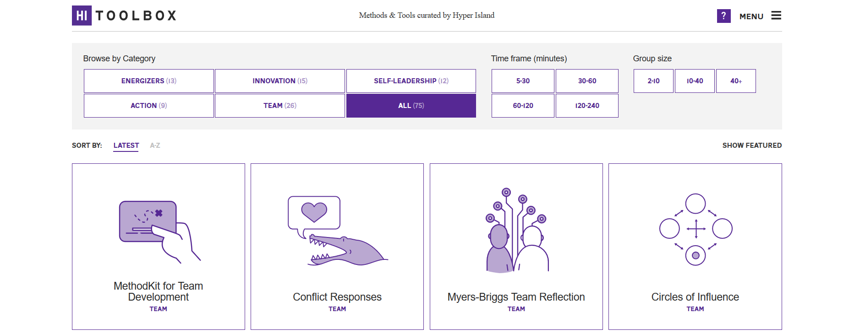Click the Circles of Influence diagram icon
Viewport: 860px width, 334px height.
pyautogui.click(x=696, y=229)
